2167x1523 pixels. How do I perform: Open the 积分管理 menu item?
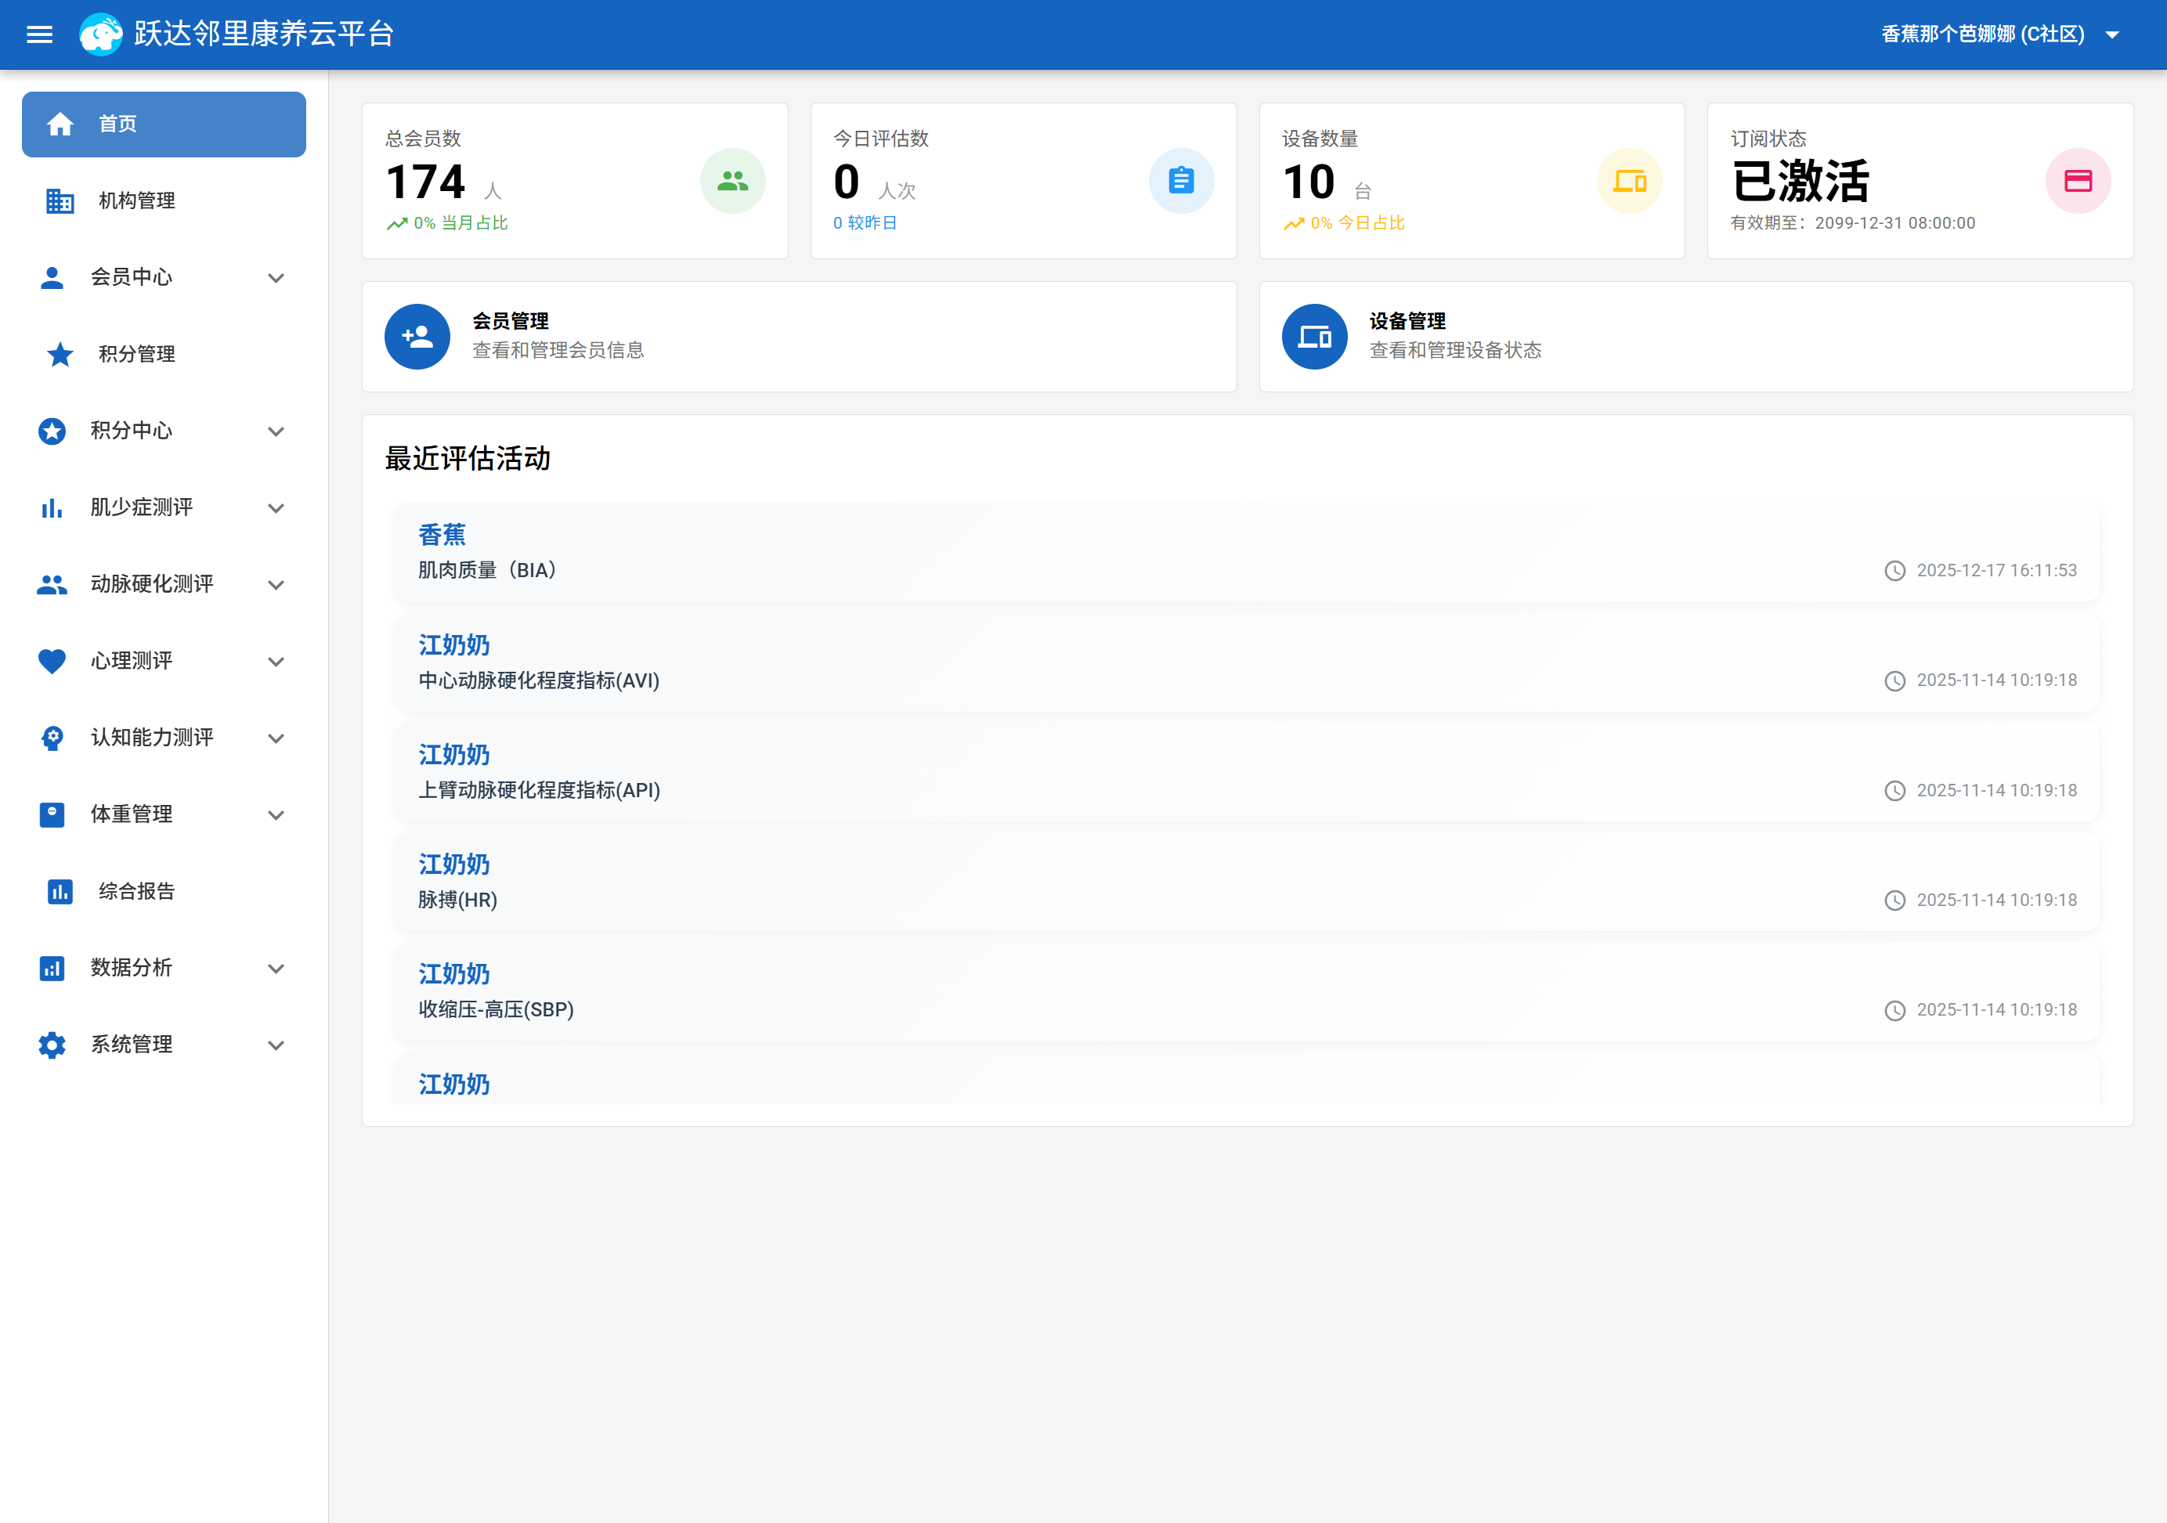tap(163, 355)
